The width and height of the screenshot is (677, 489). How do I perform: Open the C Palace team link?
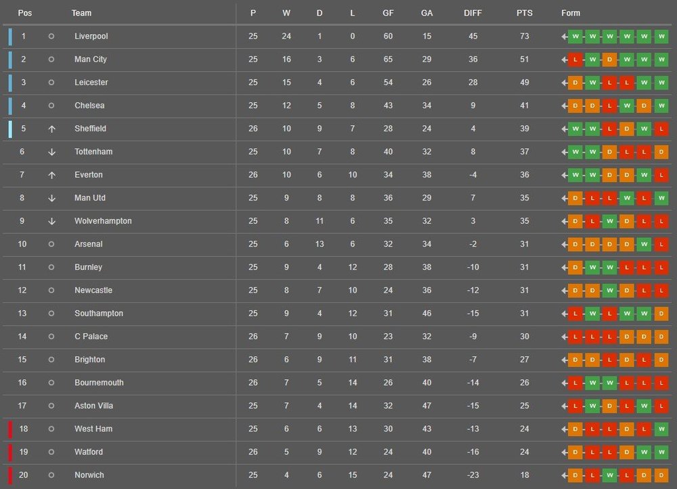click(91, 337)
